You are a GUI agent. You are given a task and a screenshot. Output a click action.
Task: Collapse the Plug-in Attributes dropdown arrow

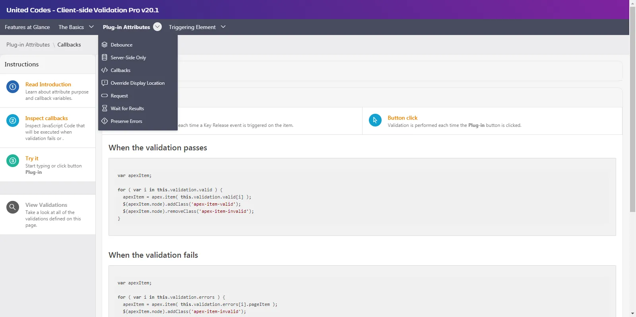[157, 27]
